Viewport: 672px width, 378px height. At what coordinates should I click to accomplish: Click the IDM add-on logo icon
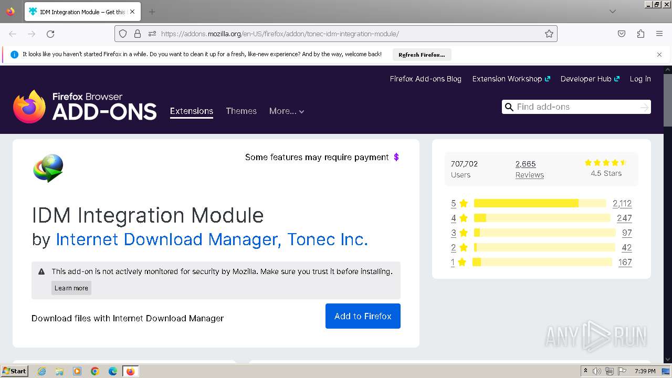(x=48, y=168)
